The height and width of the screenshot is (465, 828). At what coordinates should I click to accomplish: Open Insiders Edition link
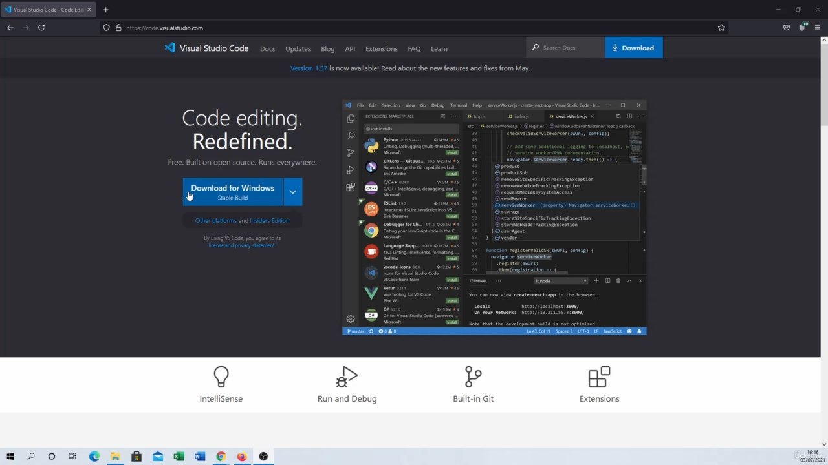[270, 220]
